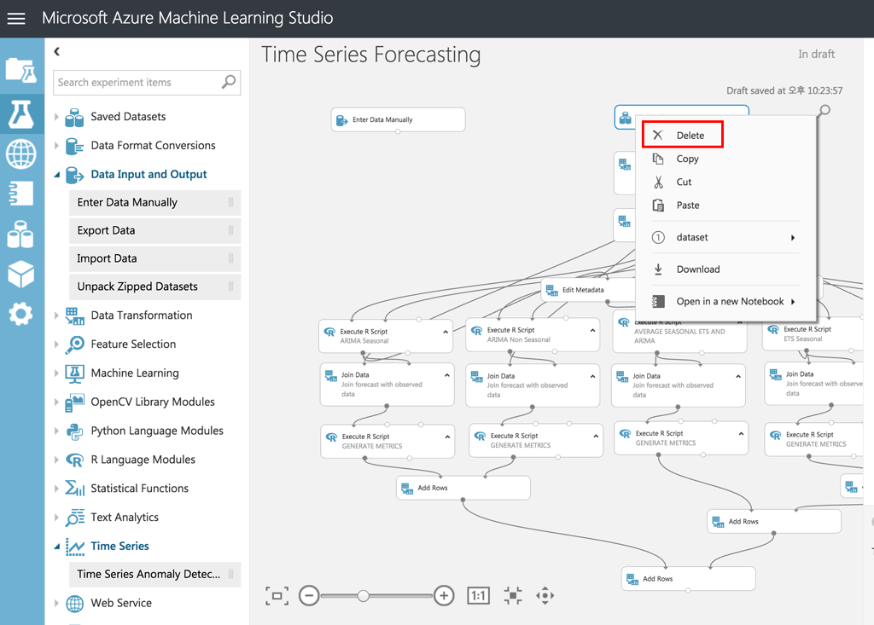Select the bottom-most Add Rows module
This screenshot has width=874, height=625.
[x=689, y=579]
